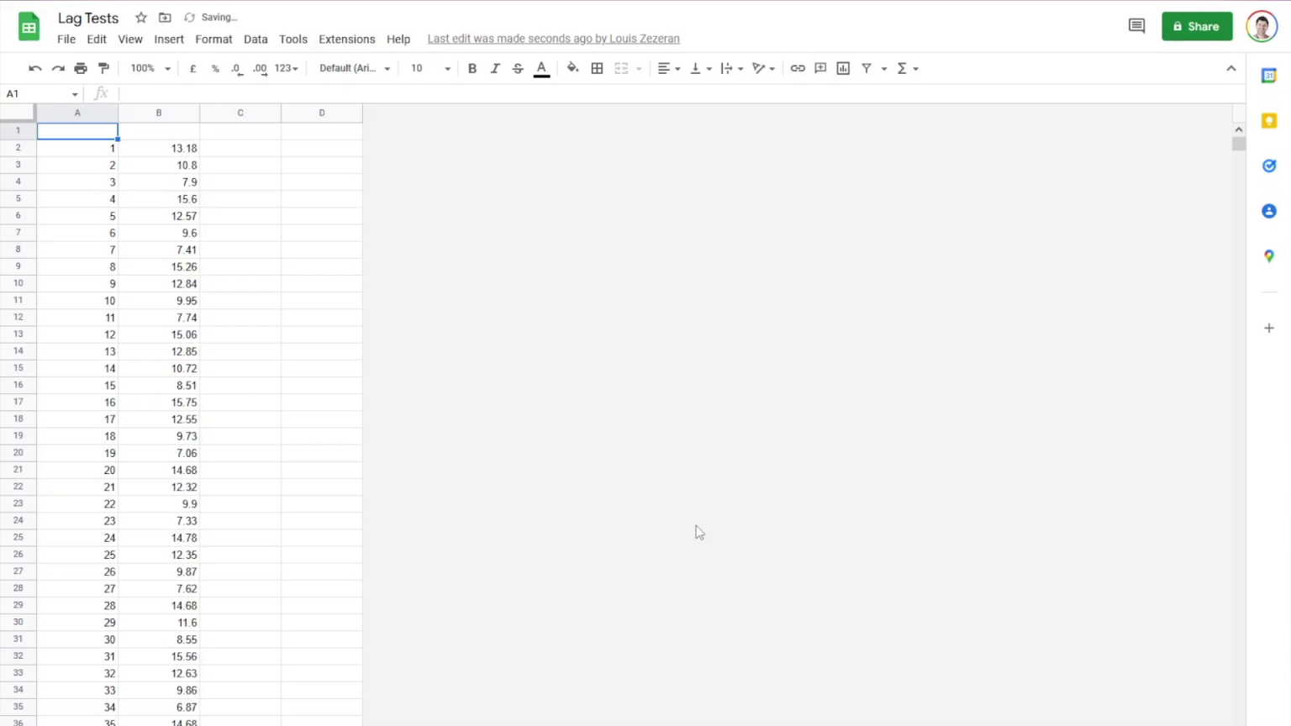Click the Insert link icon
Viewport: 1291px width, 726px height.
798,68
